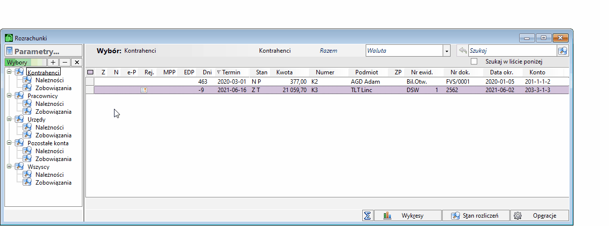Click the back arrow icon before Szukaj

tap(462, 51)
